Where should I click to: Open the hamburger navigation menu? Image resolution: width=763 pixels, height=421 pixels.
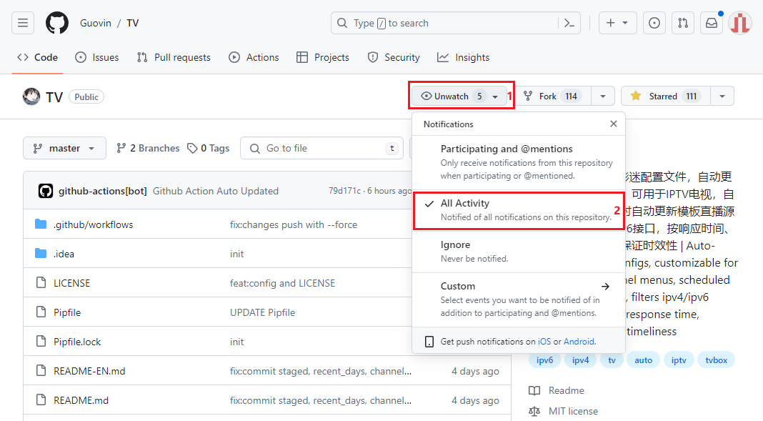tap(23, 23)
